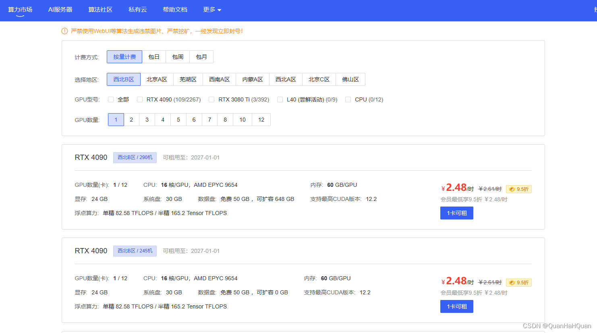Select 按量计费 billing mode
597x333 pixels.
pos(124,57)
